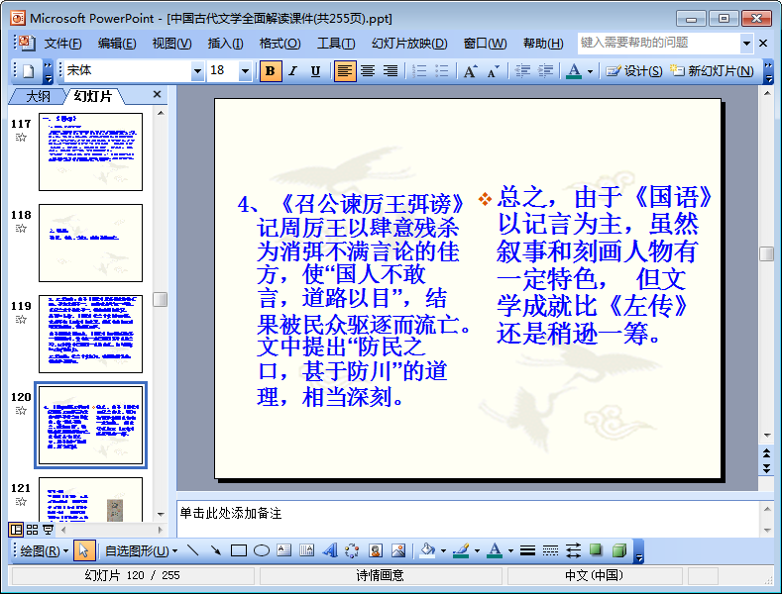
Task: Open the 格式 menu
Action: tap(279, 44)
